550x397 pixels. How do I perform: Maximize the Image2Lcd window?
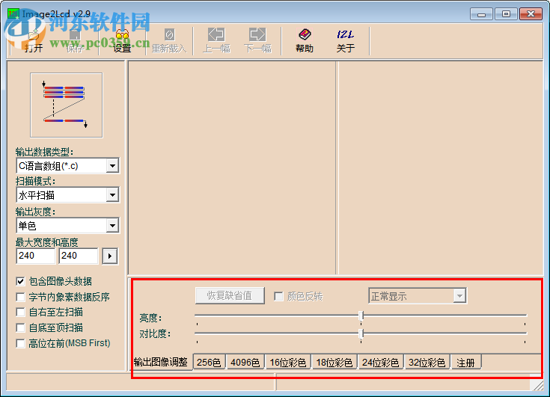coord(506,14)
